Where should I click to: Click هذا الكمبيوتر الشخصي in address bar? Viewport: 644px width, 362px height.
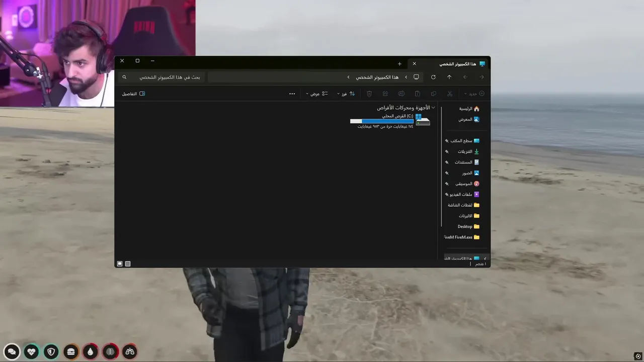click(377, 77)
